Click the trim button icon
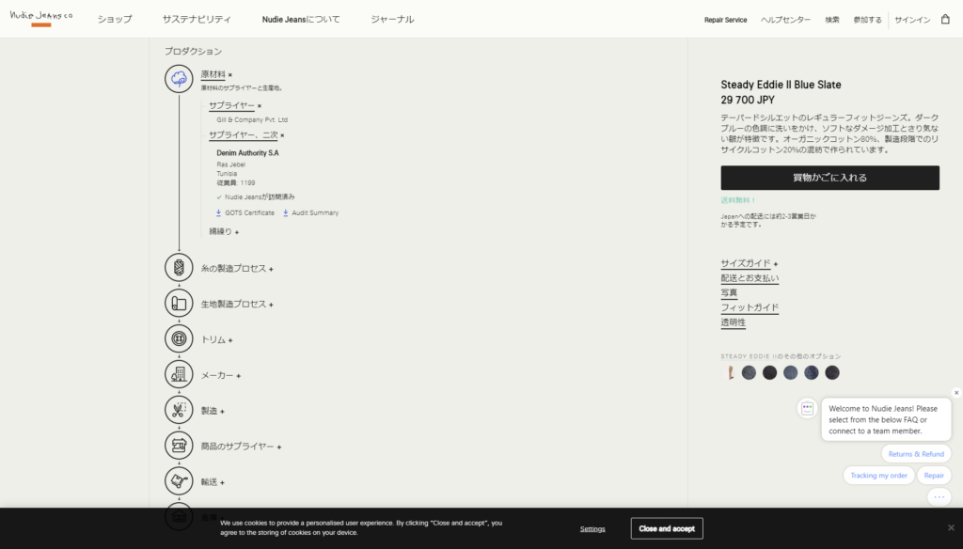Screen dimensions: 963x549 pyautogui.click(x=179, y=339)
